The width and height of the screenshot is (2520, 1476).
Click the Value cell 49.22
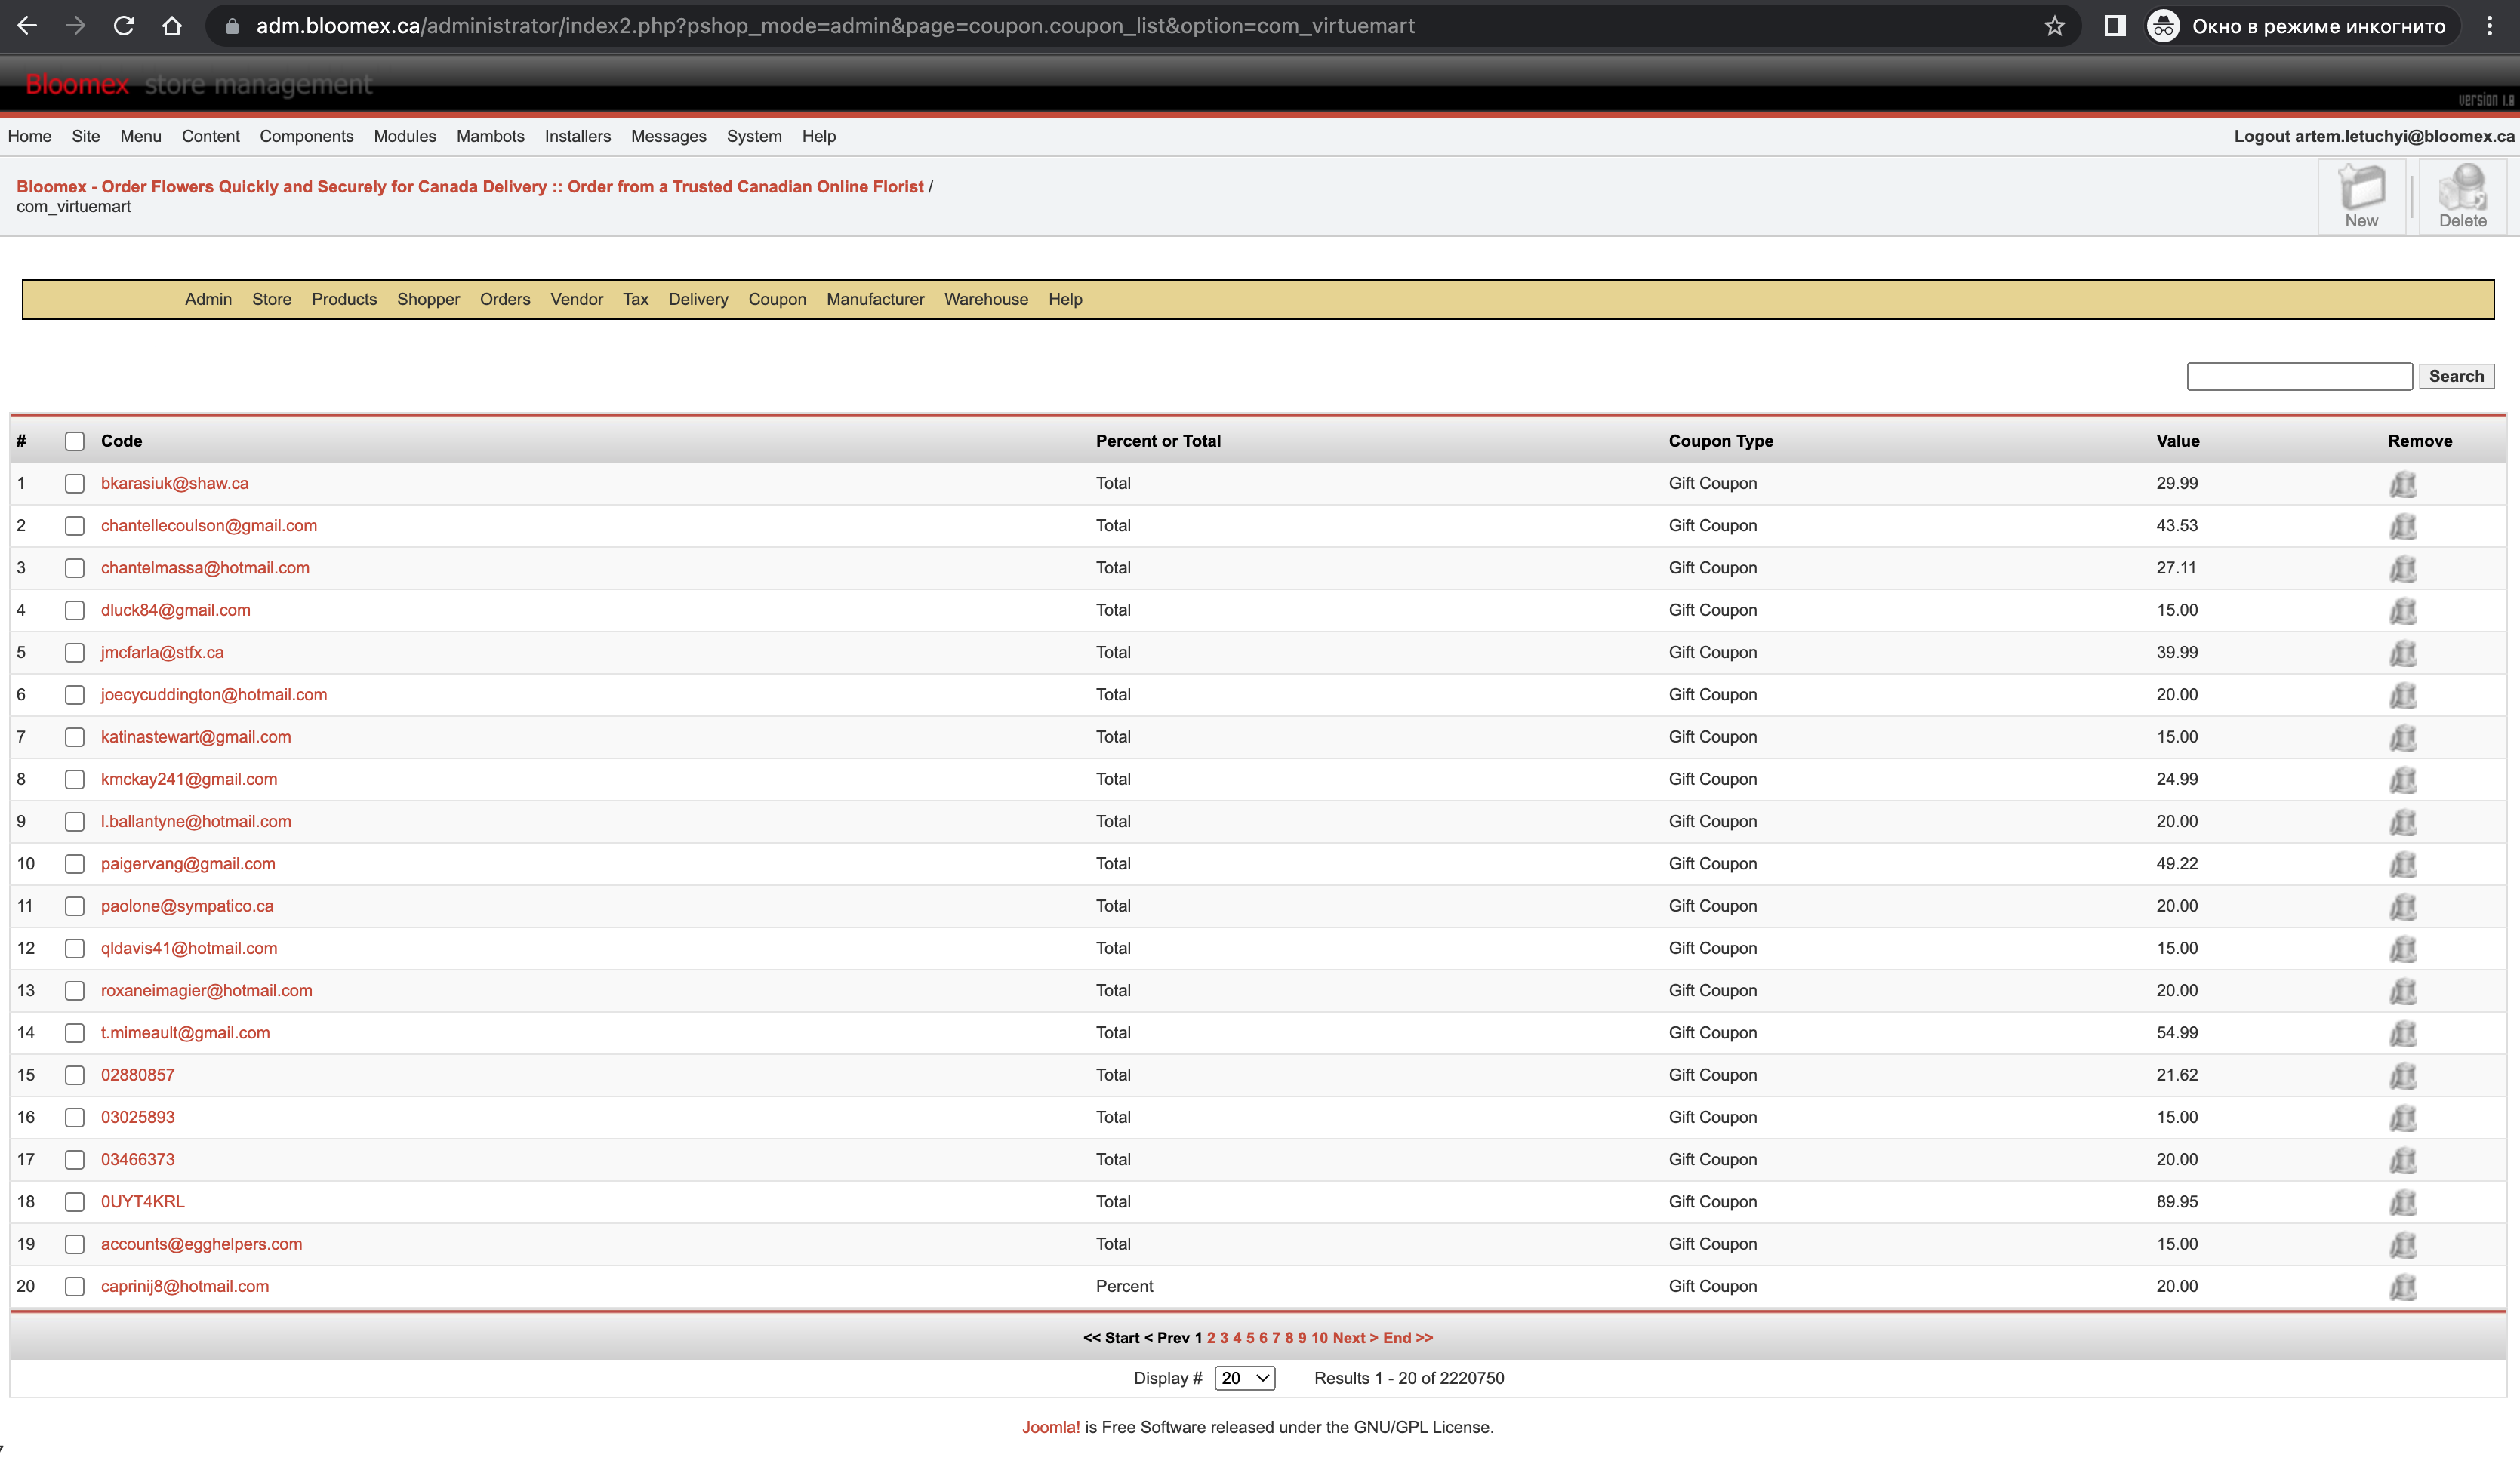[x=2177, y=865]
